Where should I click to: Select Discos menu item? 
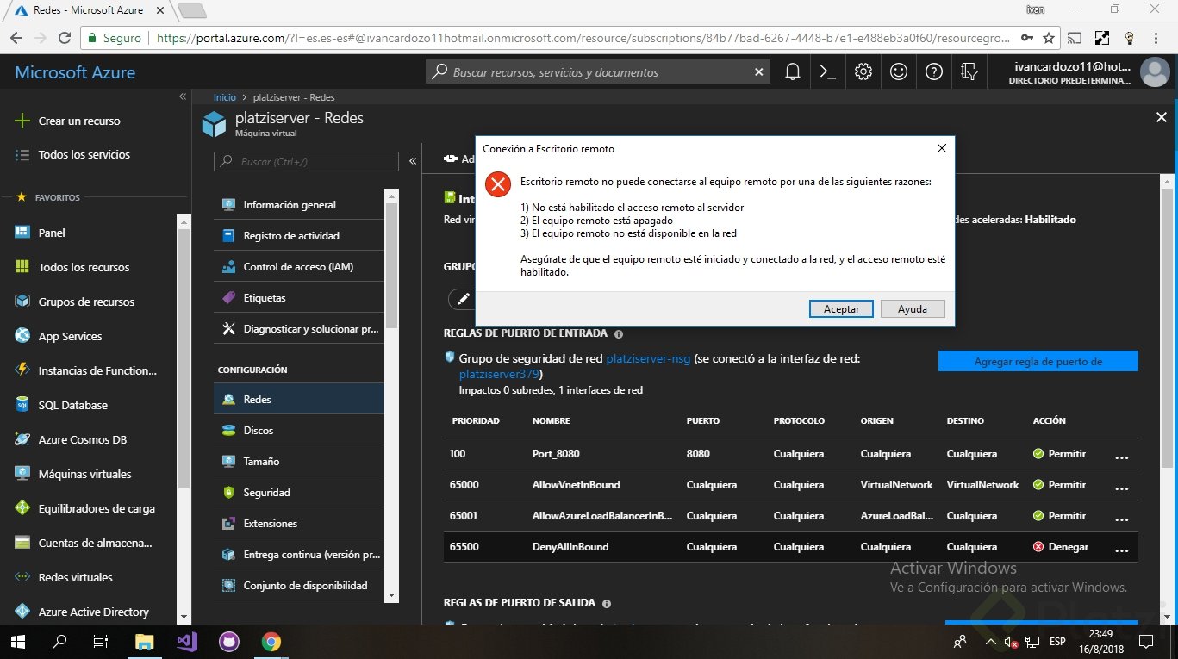[x=299, y=431]
